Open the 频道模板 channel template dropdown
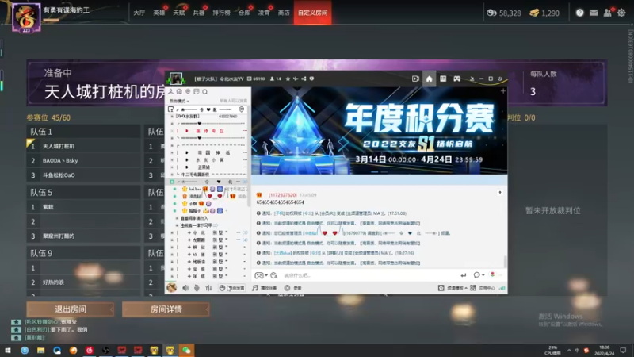634x357 pixels. [x=453, y=288]
